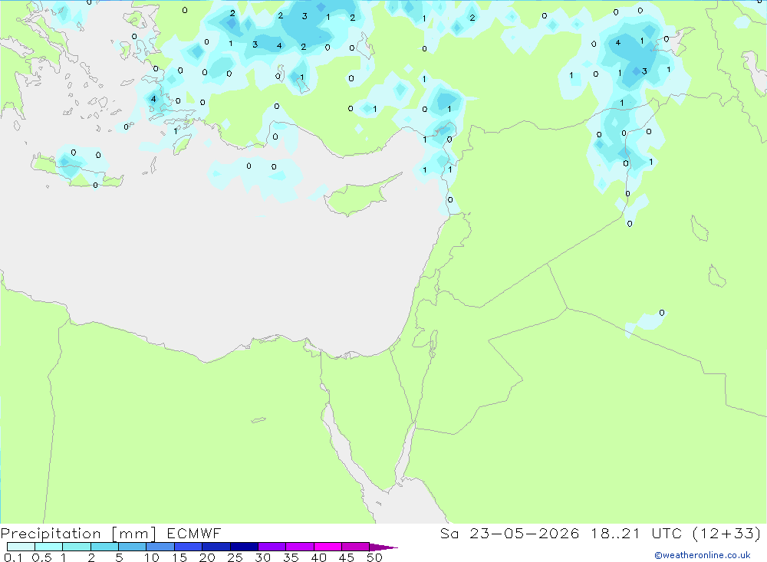Click the legend label '15'
Screen dimensions: 767x562
click(179, 557)
